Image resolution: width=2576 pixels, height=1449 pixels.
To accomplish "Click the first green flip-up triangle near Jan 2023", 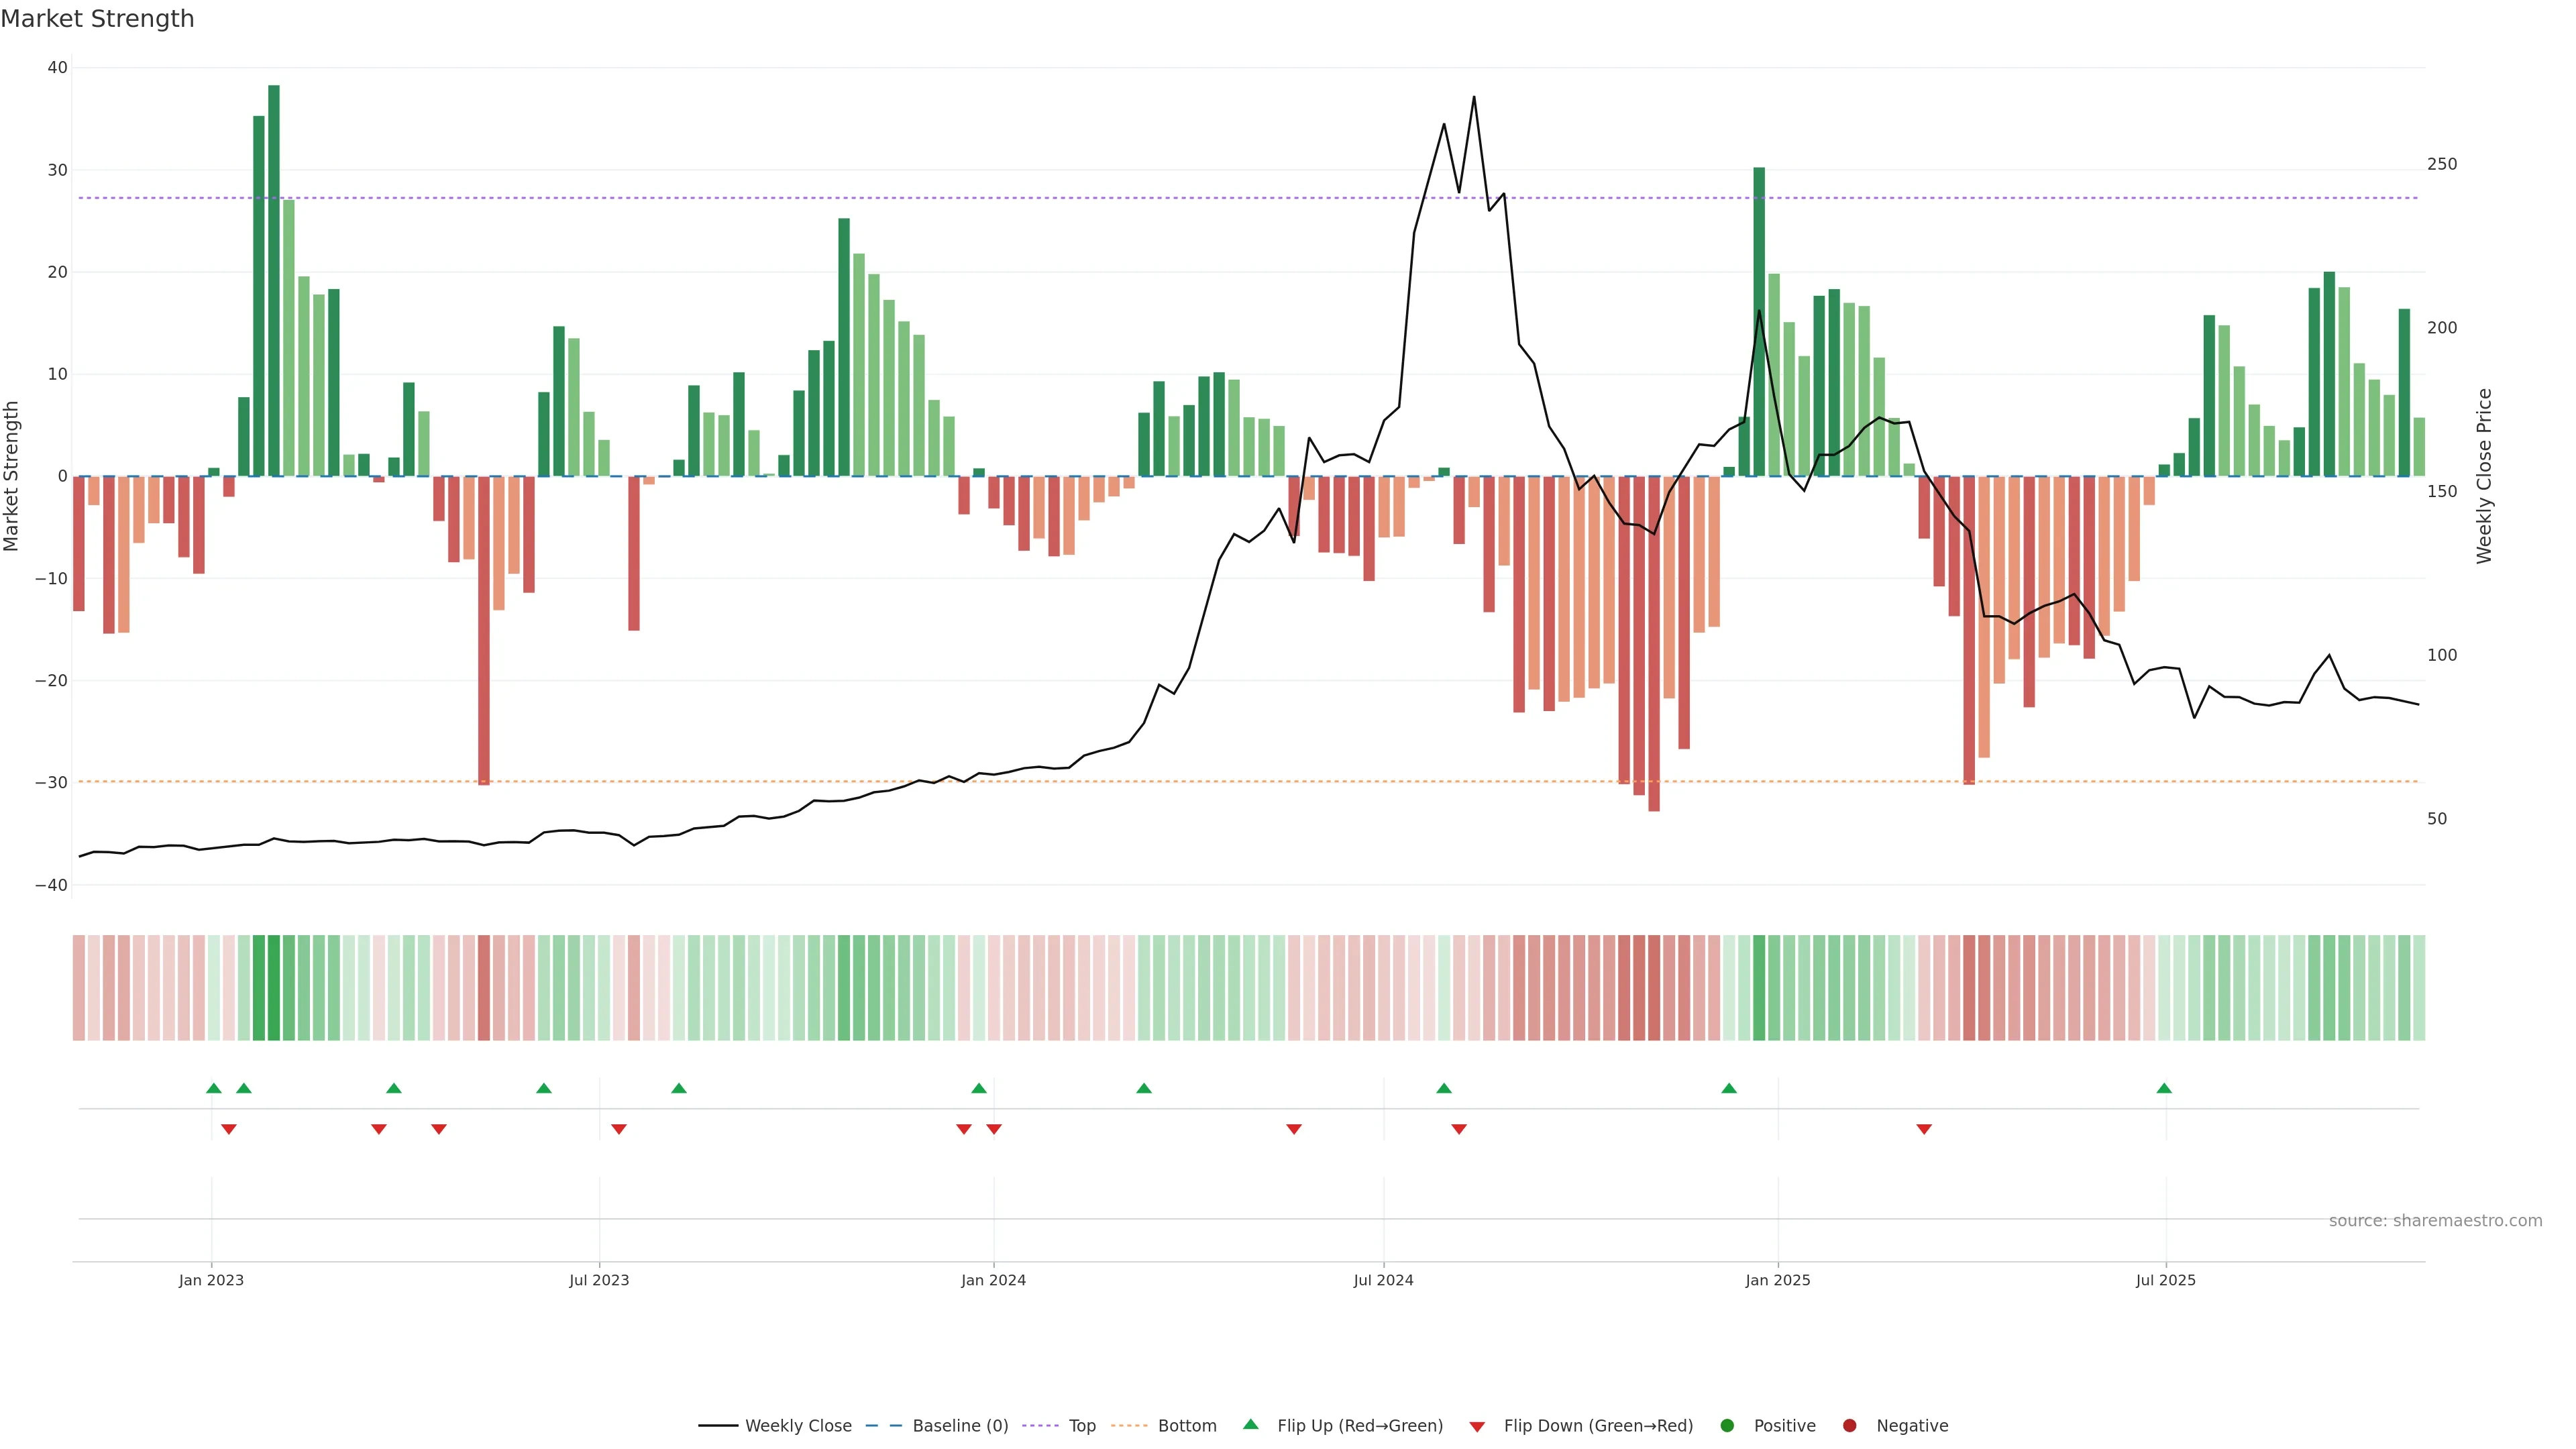I will pyautogui.click(x=214, y=1088).
